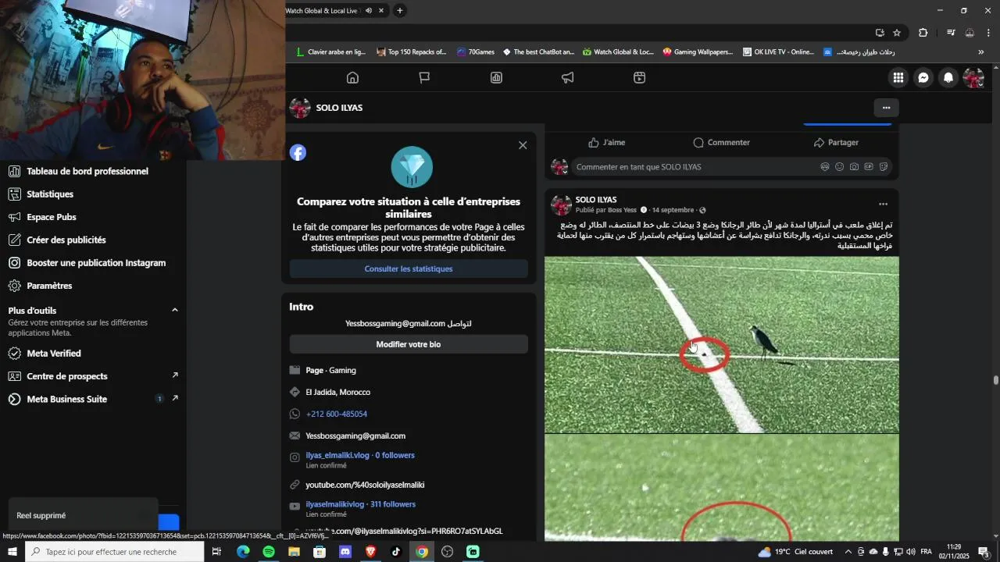
Task: Open Messenger chats icon
Action: (x=923, y=78)
